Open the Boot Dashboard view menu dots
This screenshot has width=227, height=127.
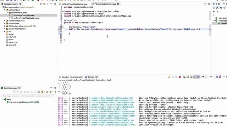tap(55, 92)
